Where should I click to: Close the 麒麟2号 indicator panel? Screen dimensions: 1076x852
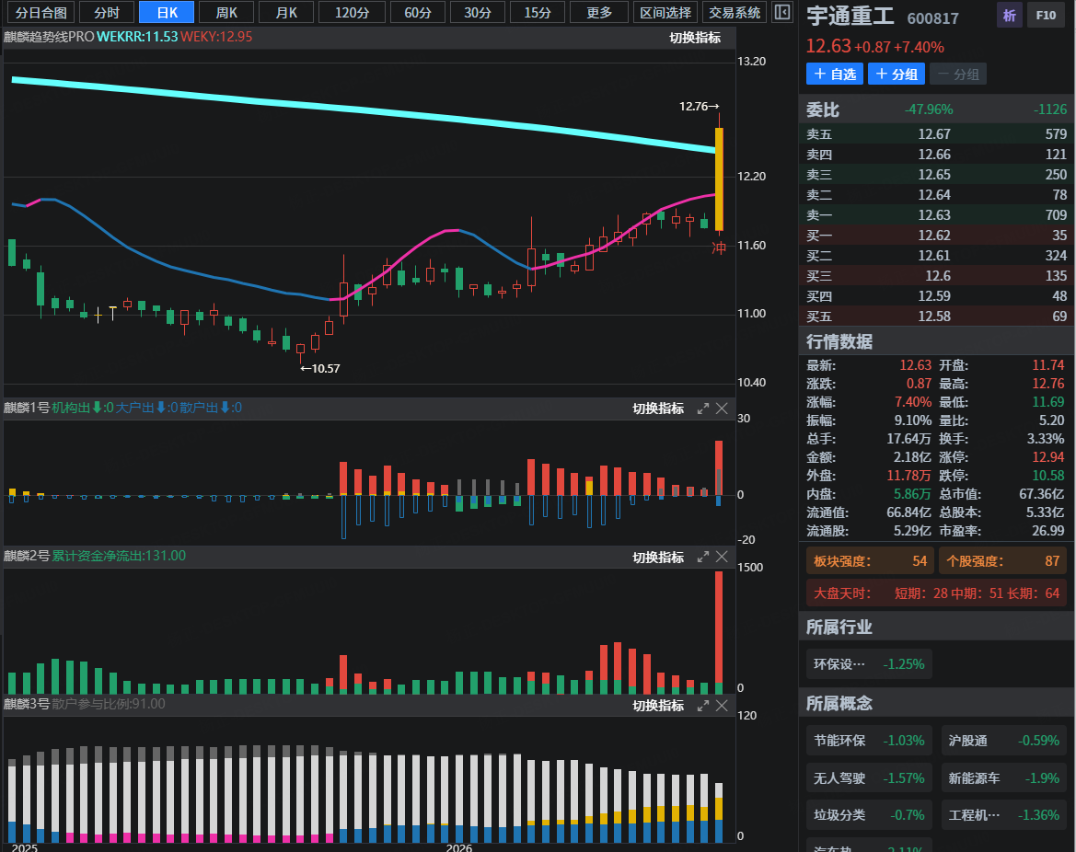[723, 557]
